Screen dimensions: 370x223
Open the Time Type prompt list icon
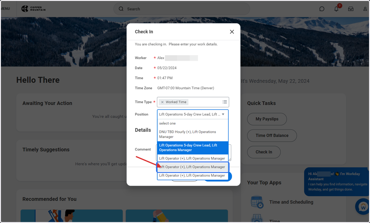(225, 102)
